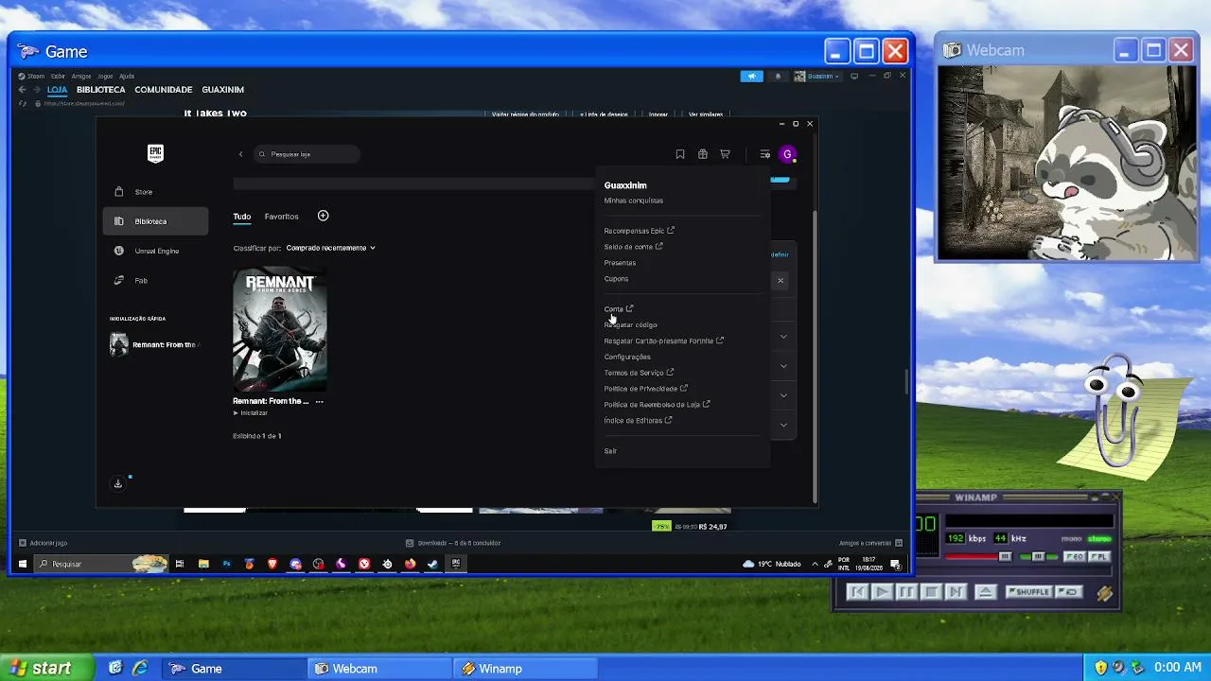Image resolution: width=1211 pixels, height=681 pixels.
Task: Adjust the Winamp green balance slider
Action: click(1038, 557)
